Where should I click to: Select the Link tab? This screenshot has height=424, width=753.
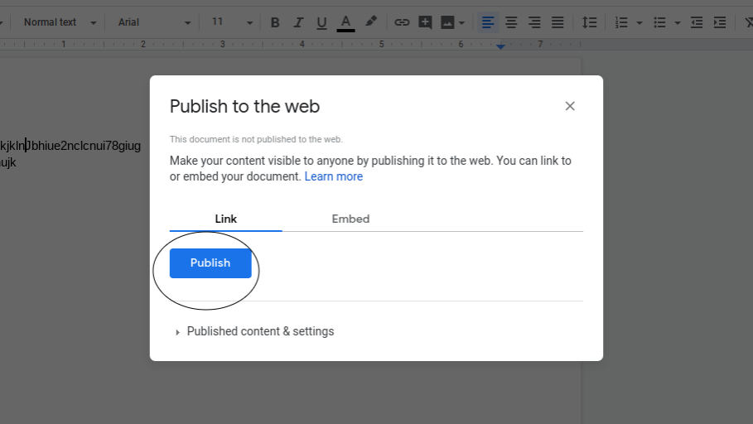point(225,219)
